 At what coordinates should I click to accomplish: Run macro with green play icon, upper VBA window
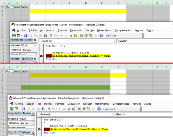coord(61,36)
